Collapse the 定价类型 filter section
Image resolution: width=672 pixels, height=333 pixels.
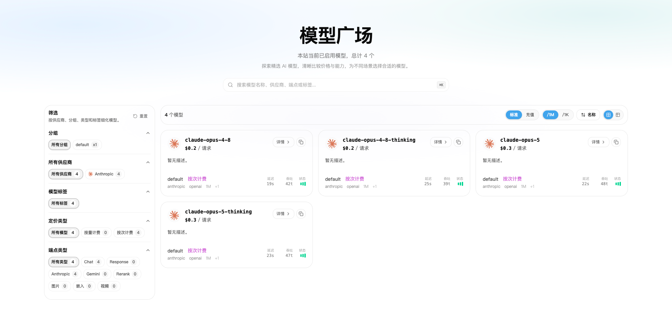(x=148, y=221)
